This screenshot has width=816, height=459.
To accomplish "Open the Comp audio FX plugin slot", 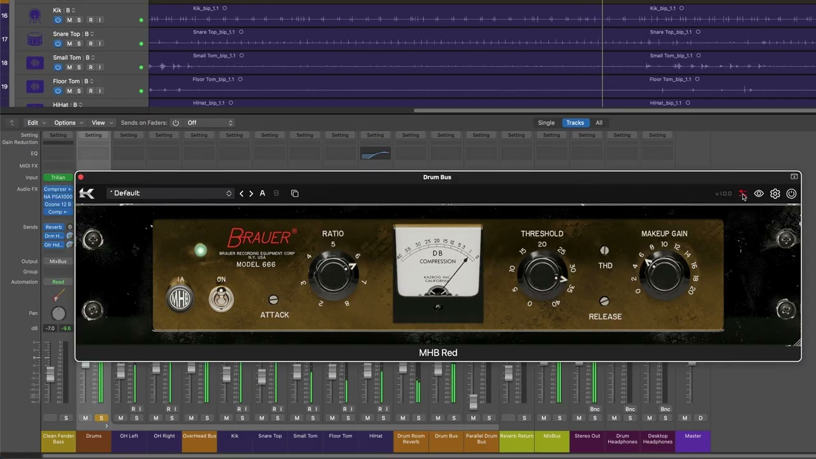I will [58, 212].
